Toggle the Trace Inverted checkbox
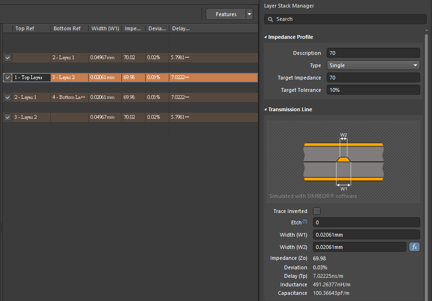432x301 pixels. click(x=317, y=211)
